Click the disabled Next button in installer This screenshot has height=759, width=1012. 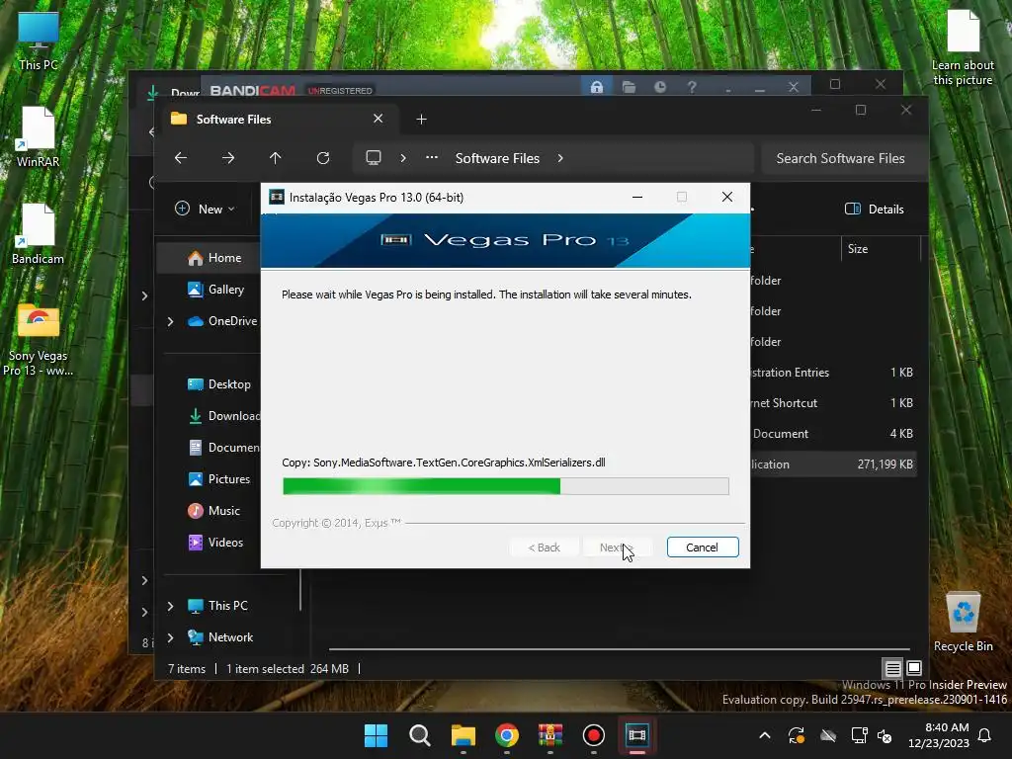tap(617, 548)
